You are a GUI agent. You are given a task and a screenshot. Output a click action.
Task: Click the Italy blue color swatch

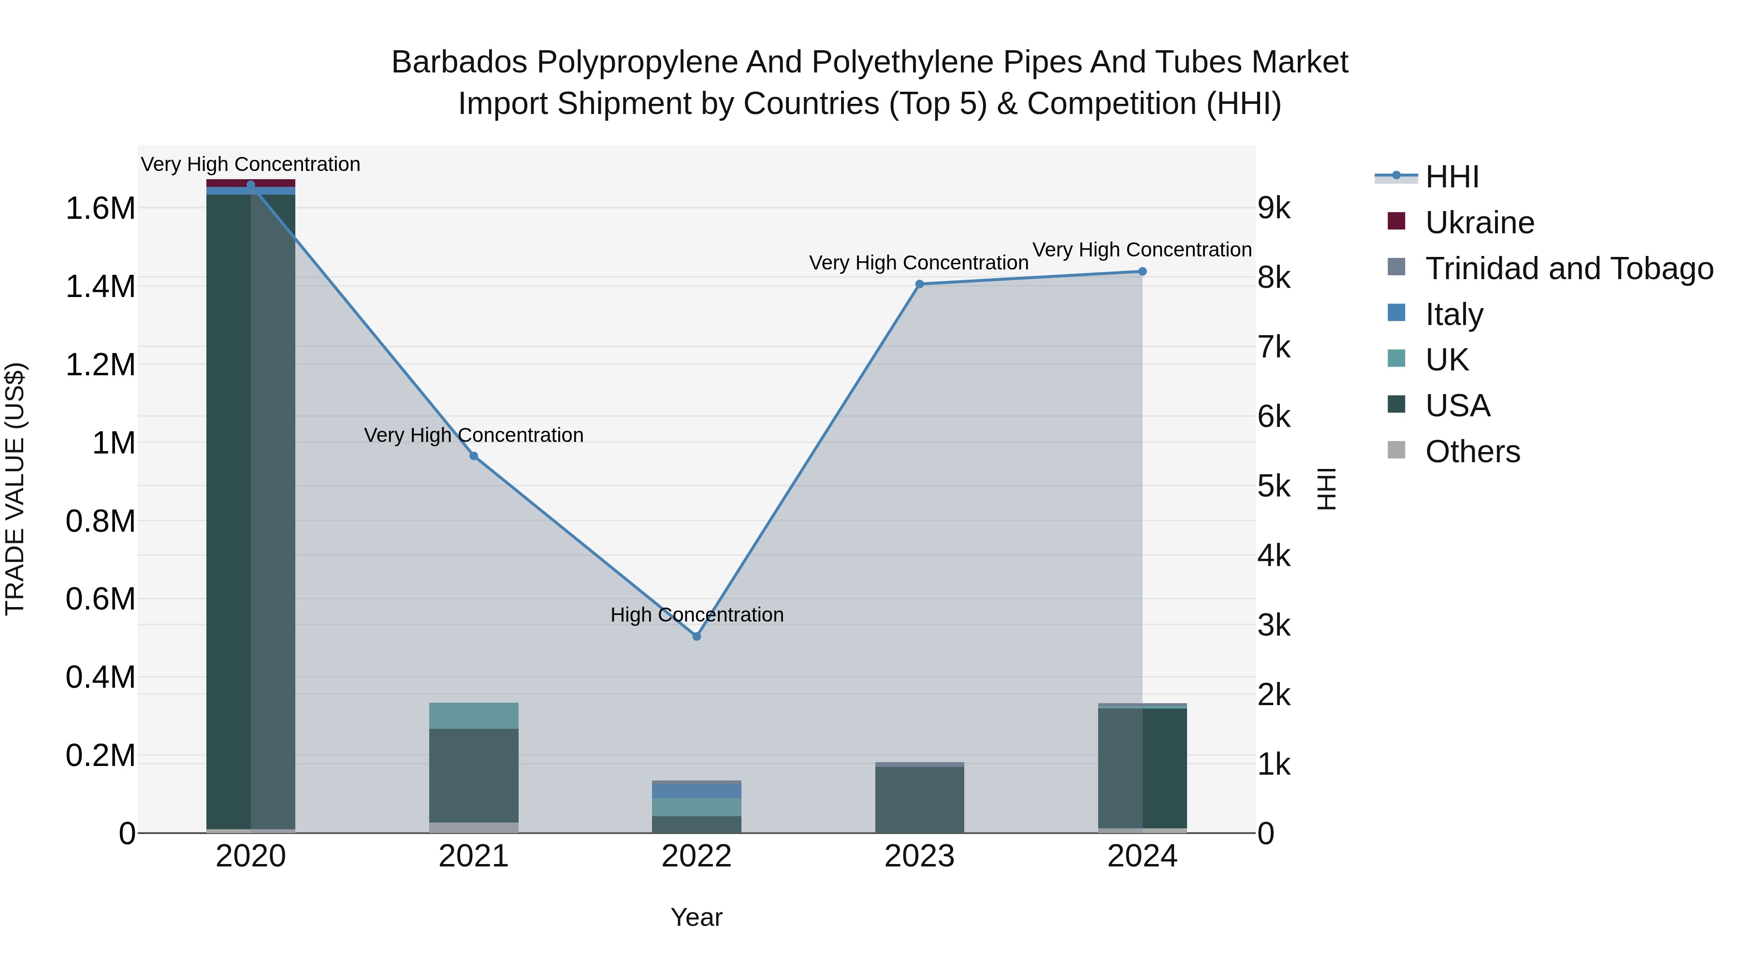1396,312
